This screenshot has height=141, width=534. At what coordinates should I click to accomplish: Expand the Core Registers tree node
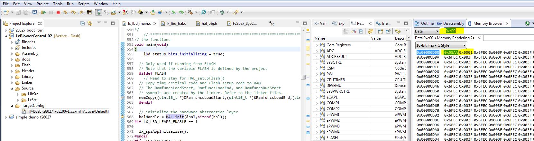317,45
